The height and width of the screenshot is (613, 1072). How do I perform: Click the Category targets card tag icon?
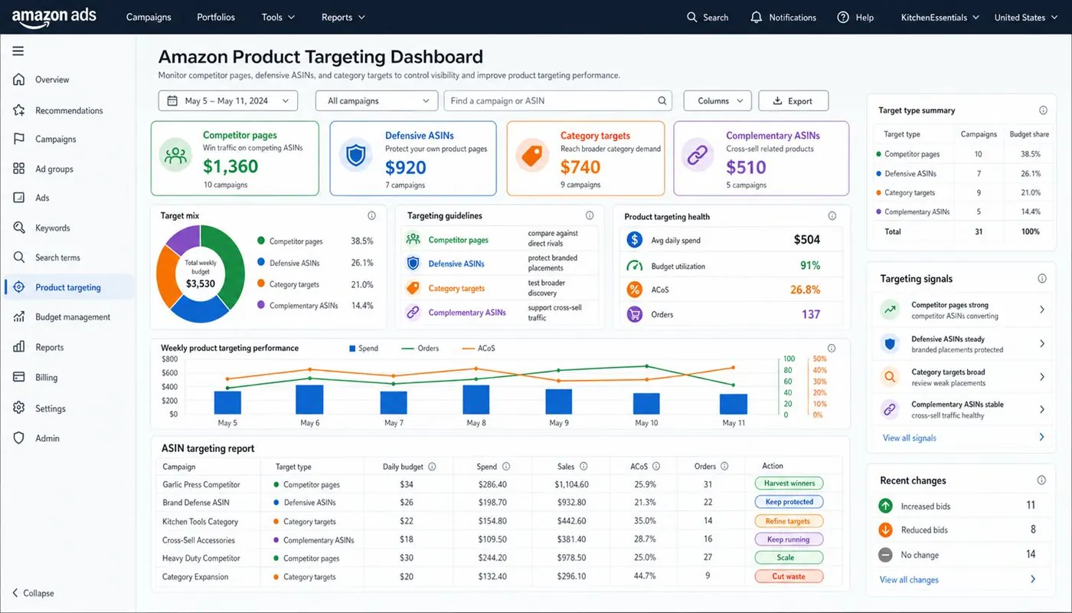[x=531, y=157]
